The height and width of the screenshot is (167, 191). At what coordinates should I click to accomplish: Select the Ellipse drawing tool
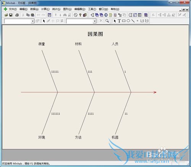pos(128,21)
